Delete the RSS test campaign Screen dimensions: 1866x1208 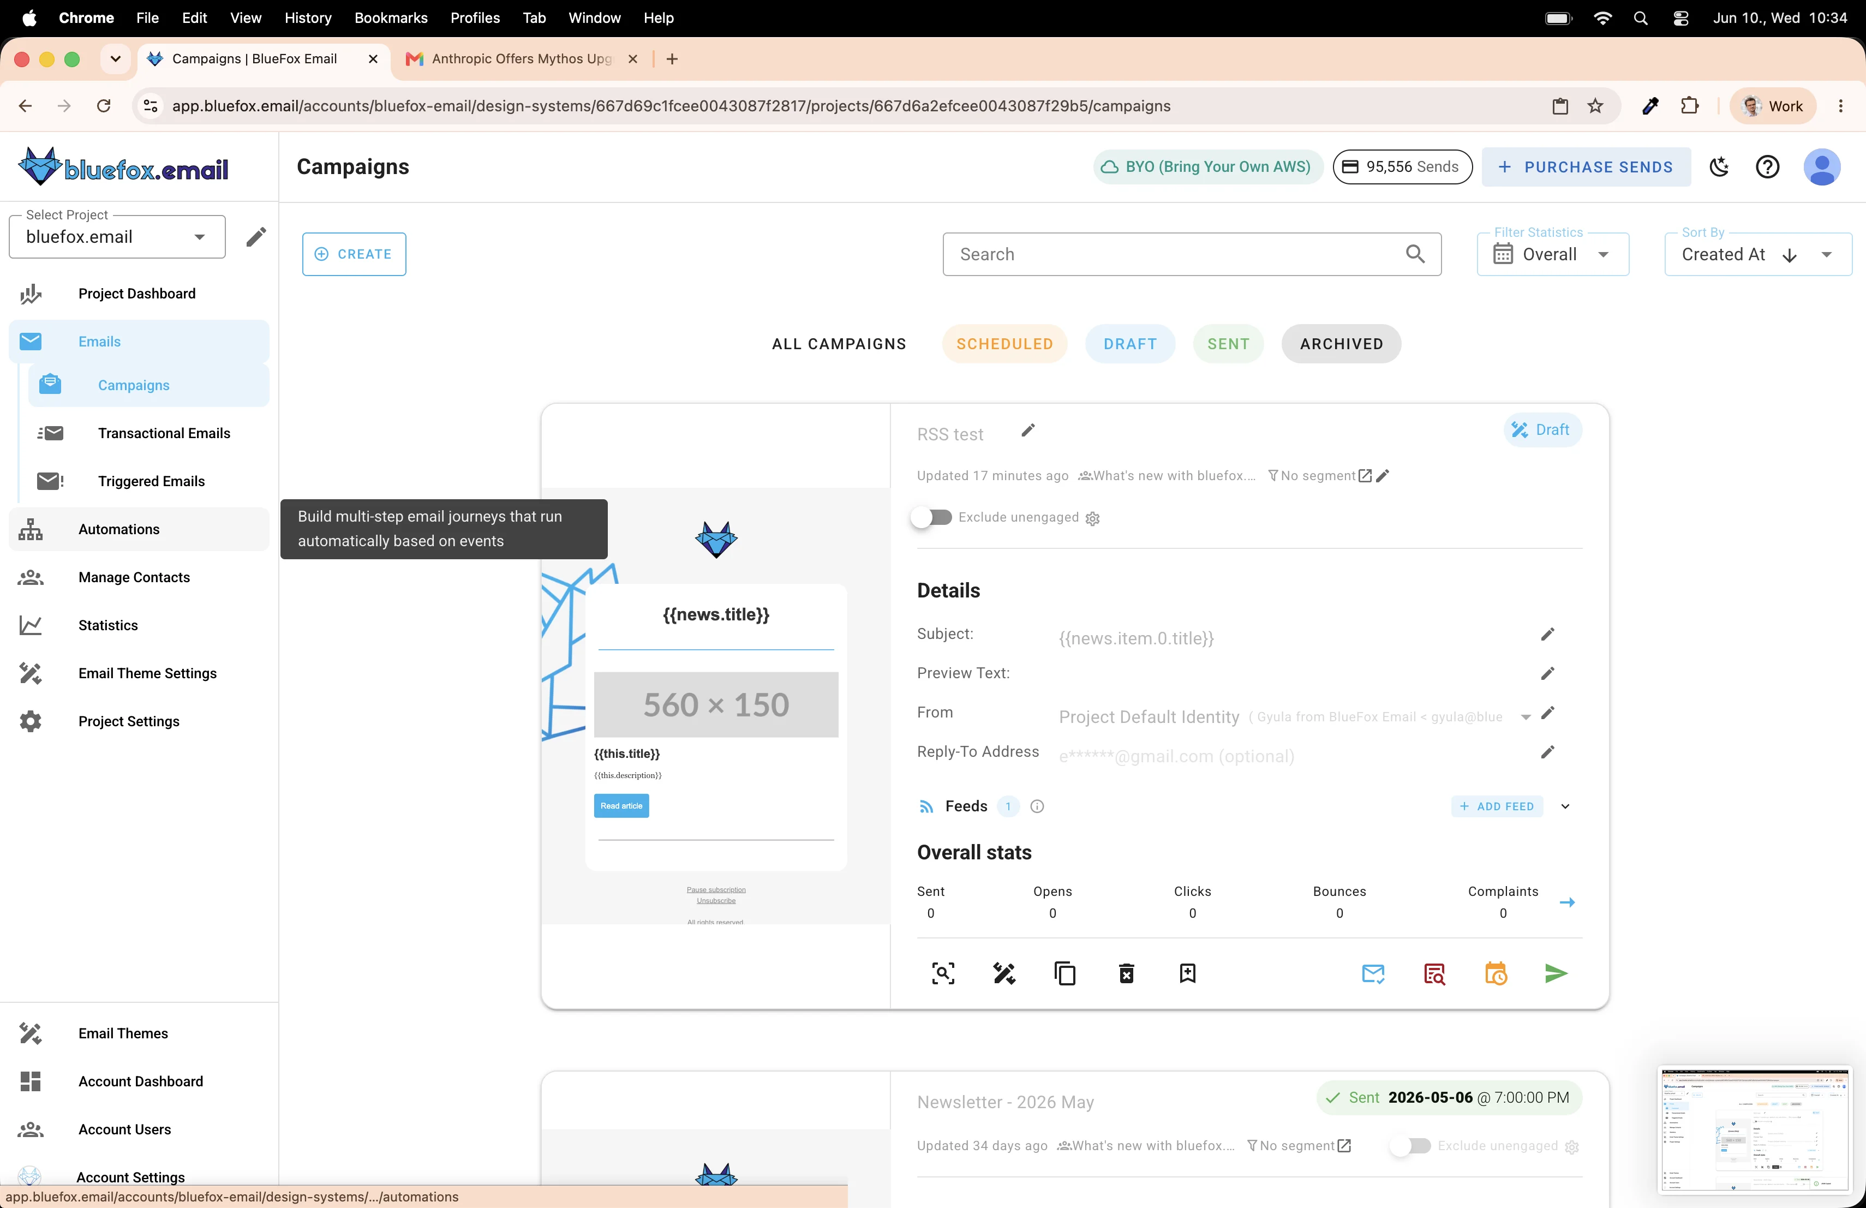[1126, 973]
